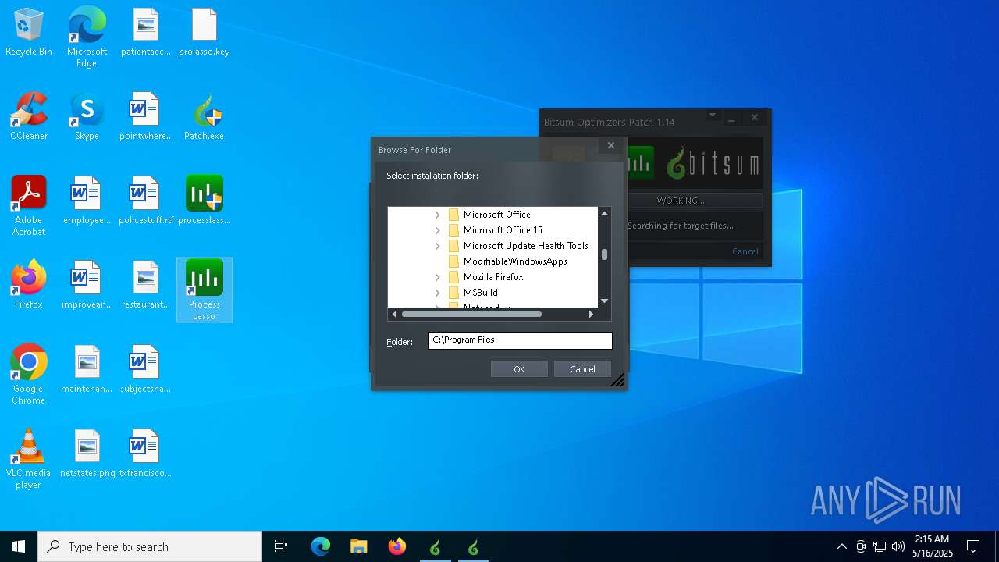Viewport: 999px width, 562px height.
Task: Expand the Microsoft Office 15 folder
Action: (x=437, y=230)
